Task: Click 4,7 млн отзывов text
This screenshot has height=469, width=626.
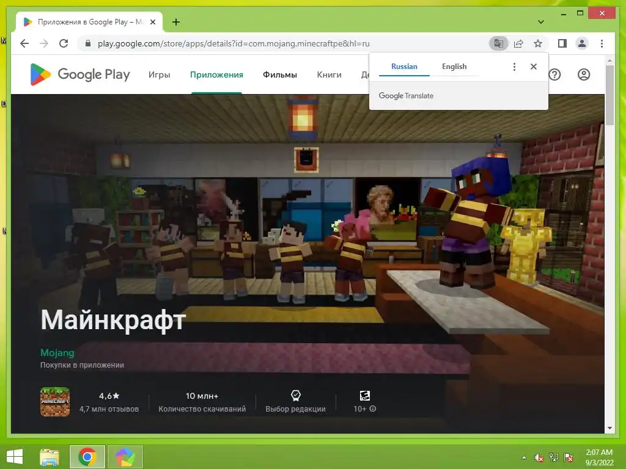Action: point(109,409)
